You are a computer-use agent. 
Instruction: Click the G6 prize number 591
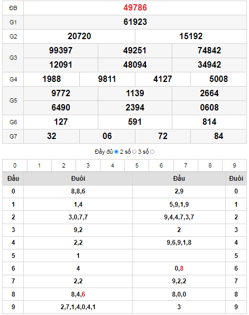click(x=135, y=122)
